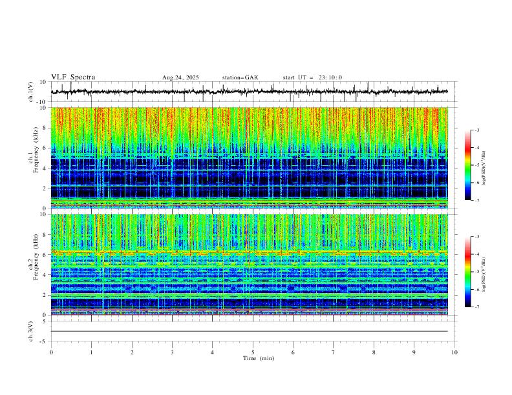This screenshot has height=395, width=512.
Task: Click the ch.1 spectrogram panel
Action: (250, 157)
